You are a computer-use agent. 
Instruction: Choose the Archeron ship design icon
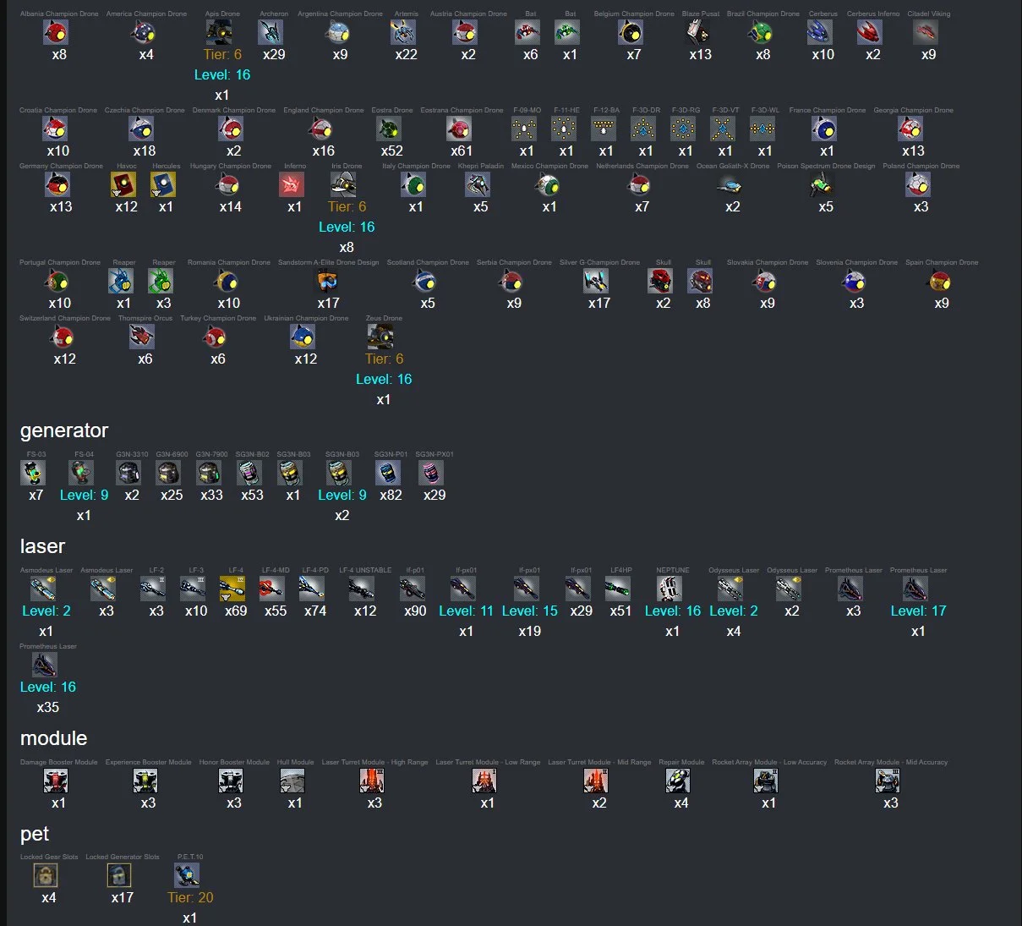click(x=271, y=32)
